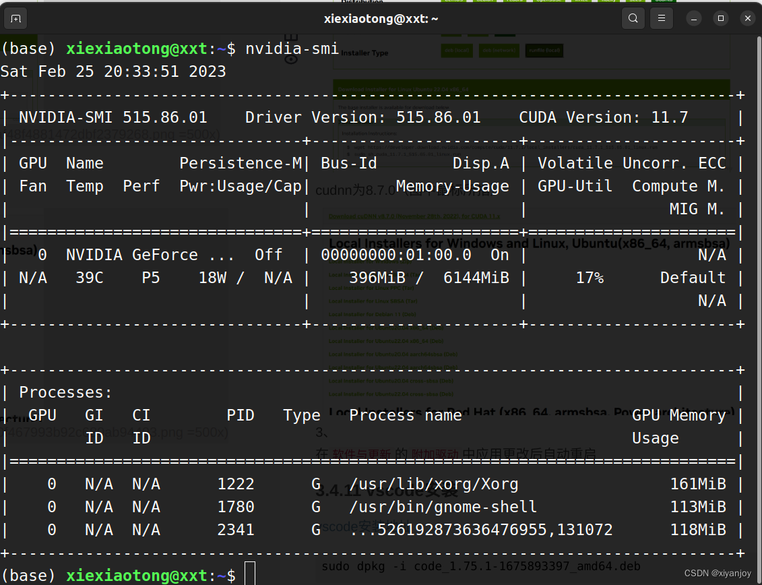This screenshot has height=585, width=762.
Task: Click the window title xiexiaotong@xxt: ~
Action: (381, 18)
